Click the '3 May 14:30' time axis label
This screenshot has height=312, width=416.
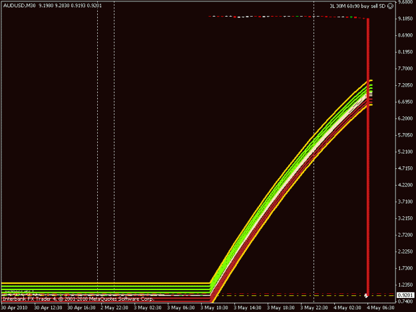tap(248, 308)
